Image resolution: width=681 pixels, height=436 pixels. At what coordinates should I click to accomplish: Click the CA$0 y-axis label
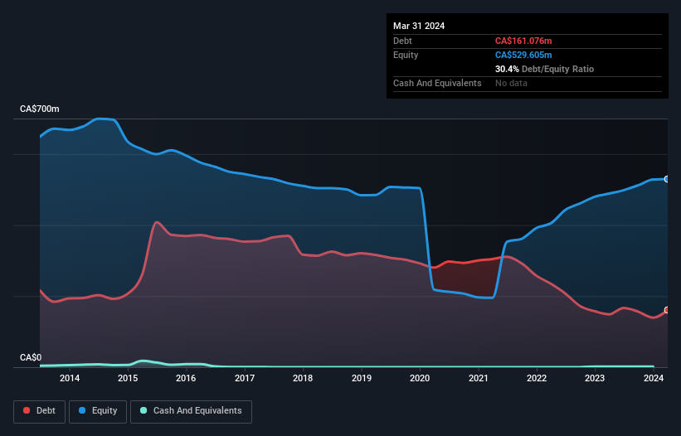(31, 357)
